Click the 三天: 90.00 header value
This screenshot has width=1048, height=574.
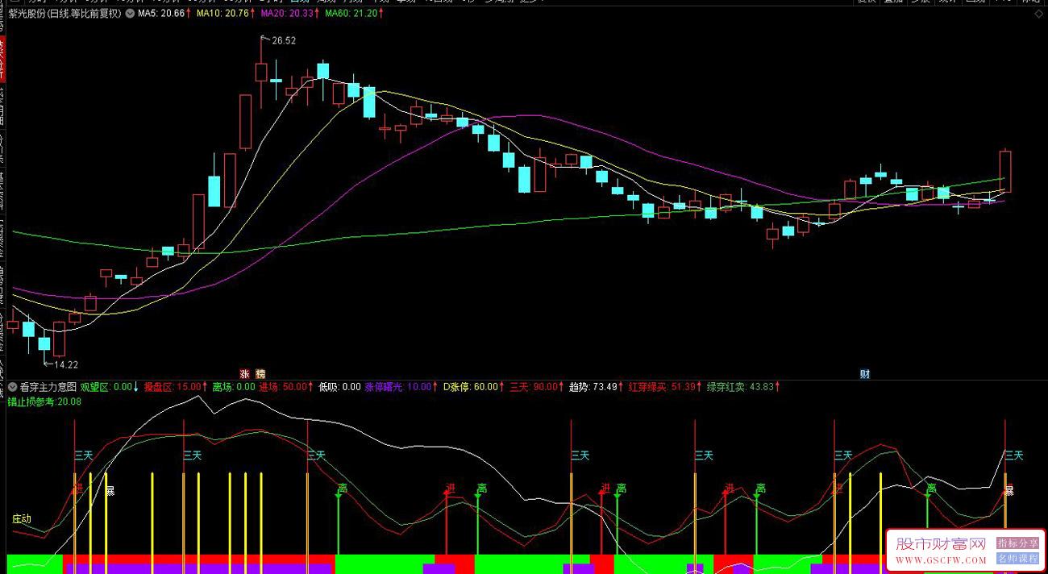(538, 387)
